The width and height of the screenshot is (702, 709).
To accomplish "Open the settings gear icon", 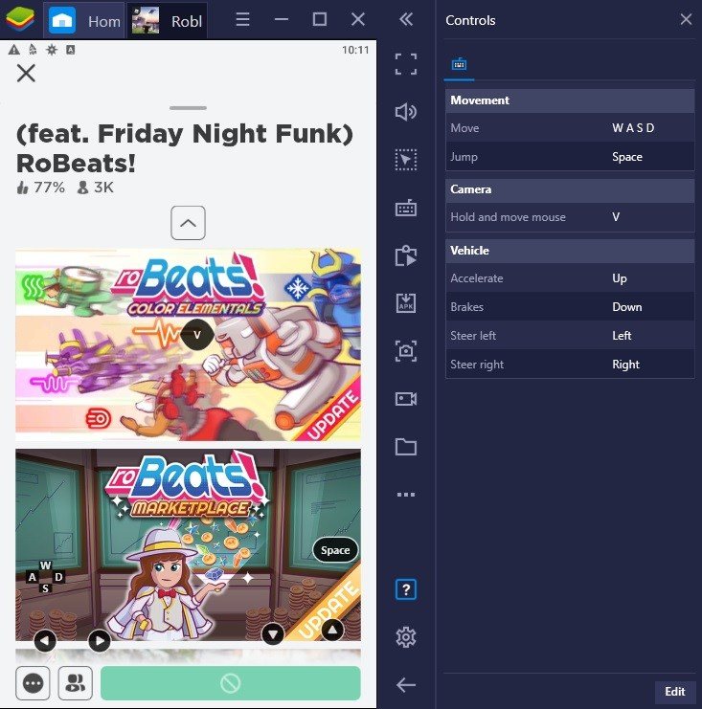I will point(406,637).
